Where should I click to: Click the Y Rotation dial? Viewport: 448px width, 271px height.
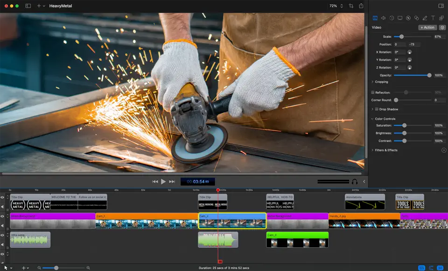coord(409,60)
